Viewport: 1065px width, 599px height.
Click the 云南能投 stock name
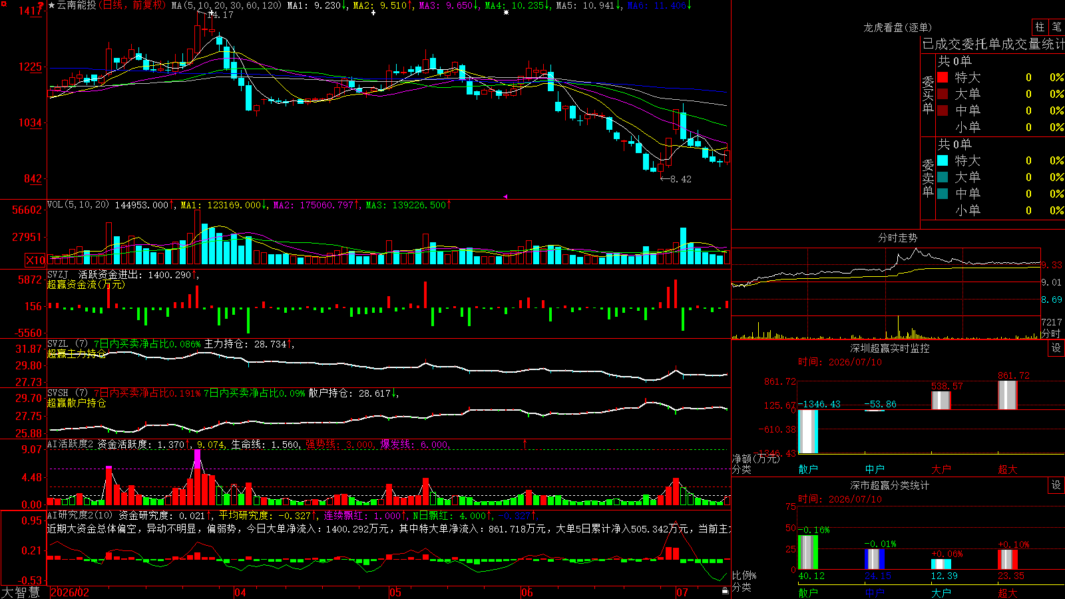point(77,5)
